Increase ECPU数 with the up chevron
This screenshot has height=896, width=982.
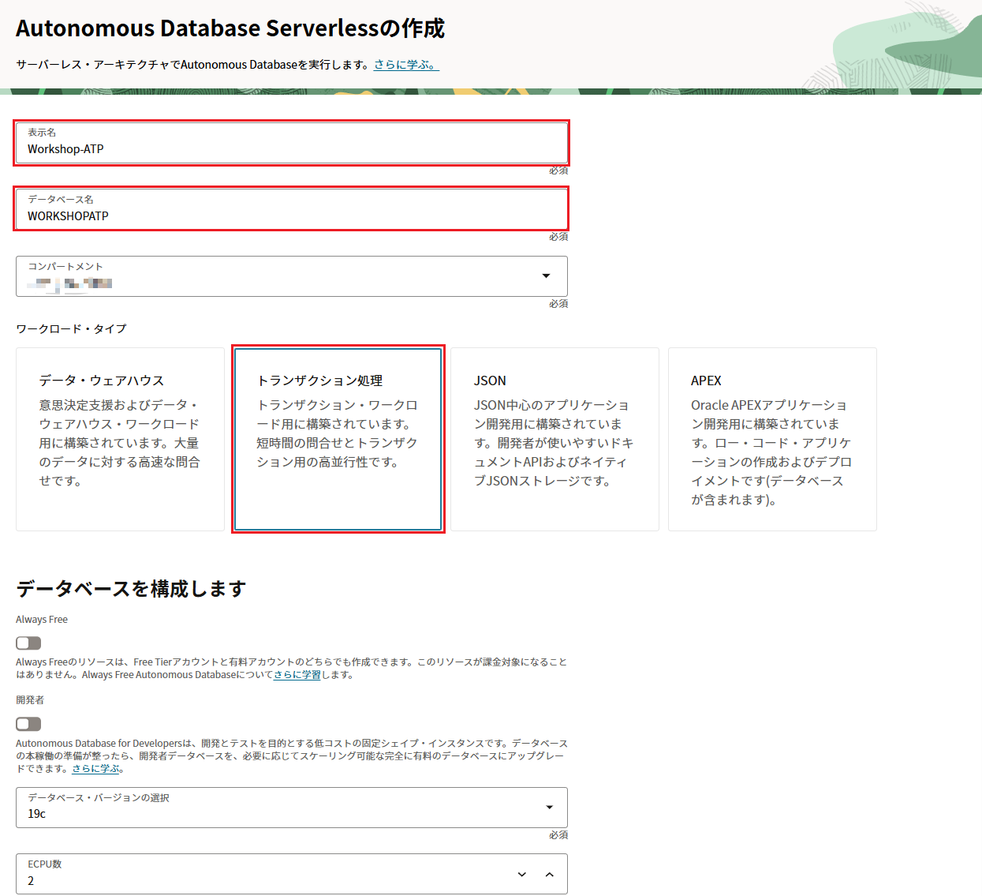tap(550, 874)
